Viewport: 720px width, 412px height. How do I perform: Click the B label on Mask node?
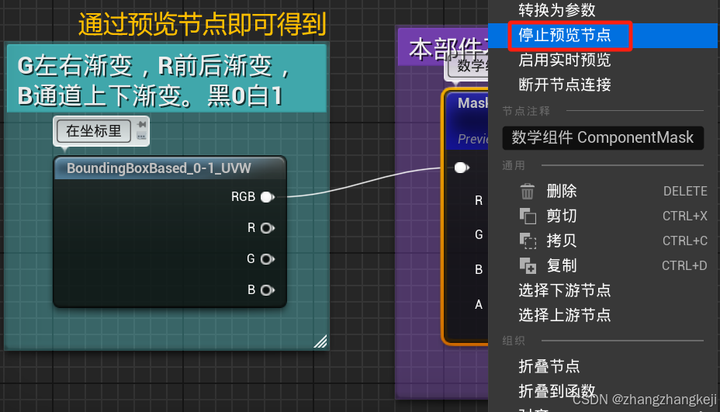479,269
